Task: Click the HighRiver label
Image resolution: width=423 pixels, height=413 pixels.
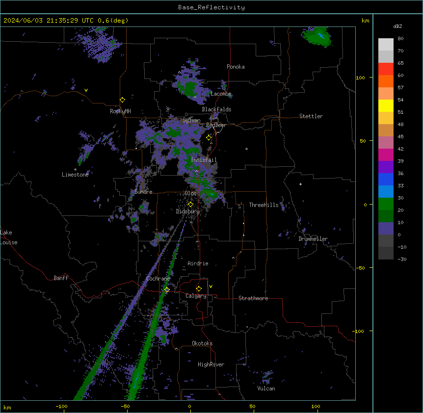Action: (211, 364)
